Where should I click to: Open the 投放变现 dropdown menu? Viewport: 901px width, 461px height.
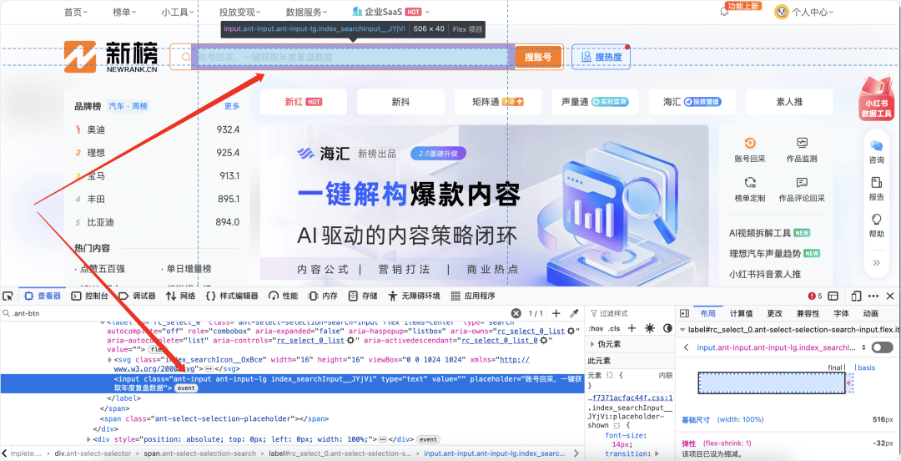240,12
